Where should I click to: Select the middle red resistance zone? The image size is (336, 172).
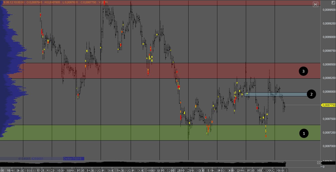tap(160, 71)
